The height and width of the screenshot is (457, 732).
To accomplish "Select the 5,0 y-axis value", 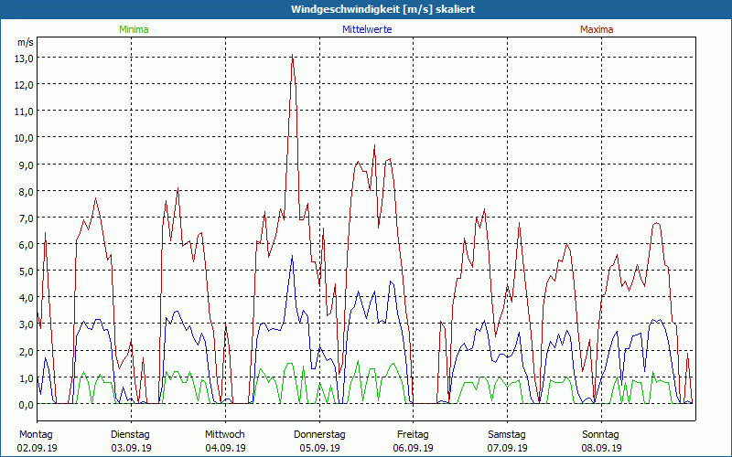I will [27, 271].
